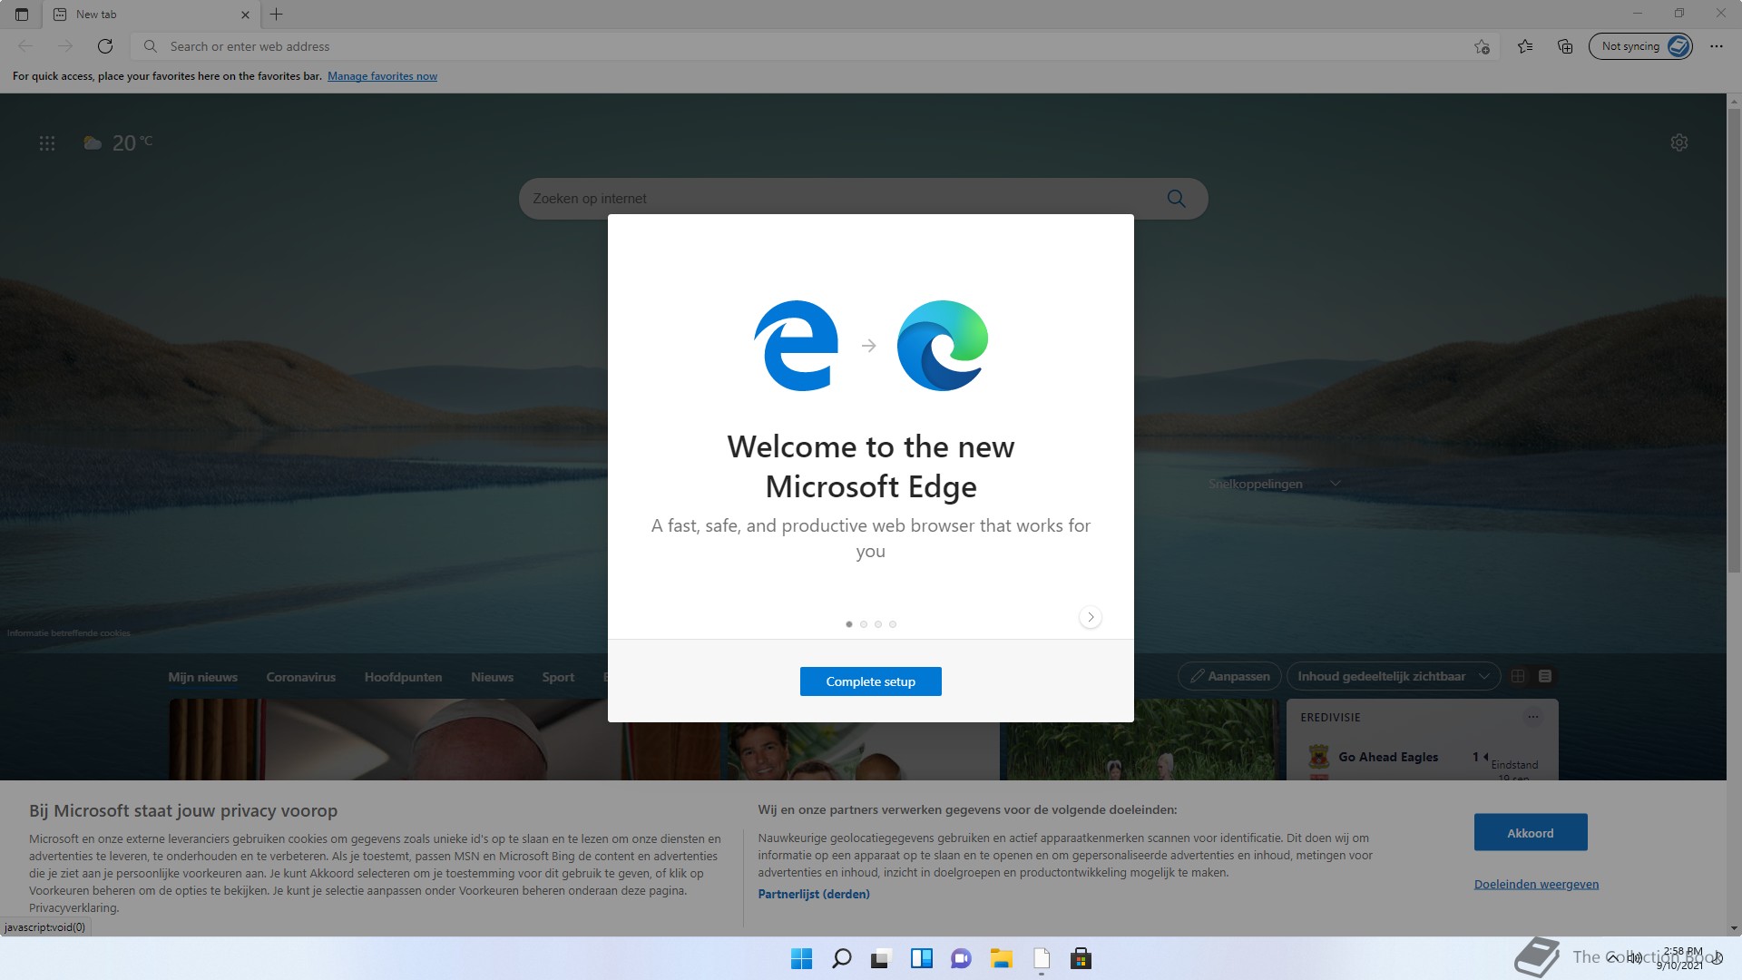Open Teams Chat taskbar icon
Screen dimensions: 1742x980
(961, 958)
